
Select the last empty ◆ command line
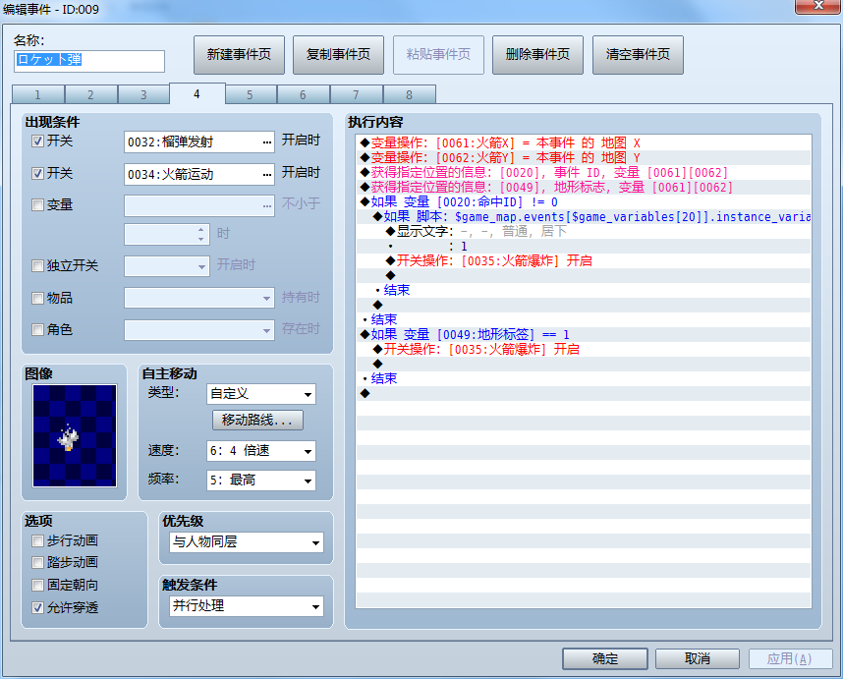tap(584, 393)
